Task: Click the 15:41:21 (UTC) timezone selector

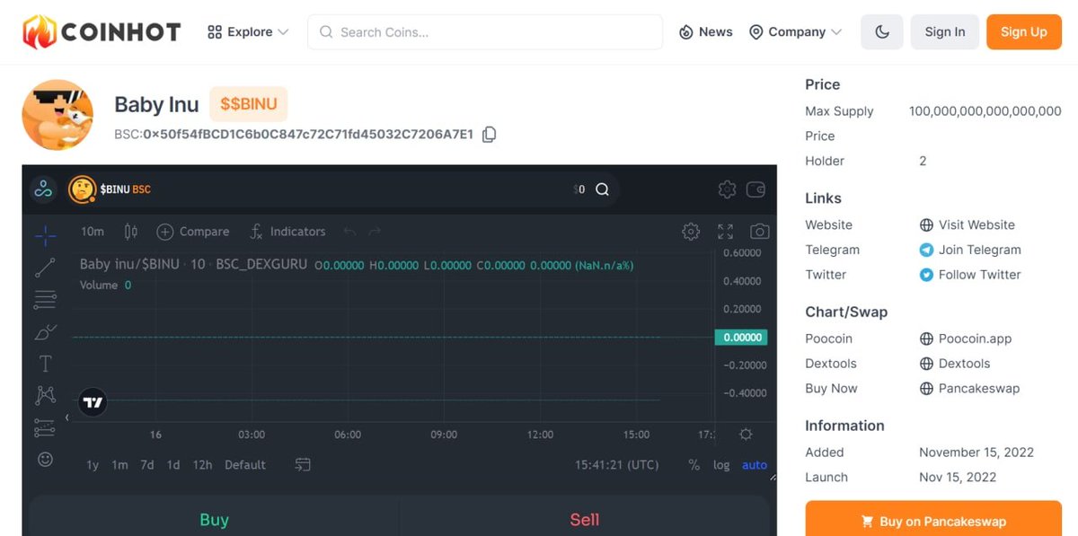Action: (617, 465)
